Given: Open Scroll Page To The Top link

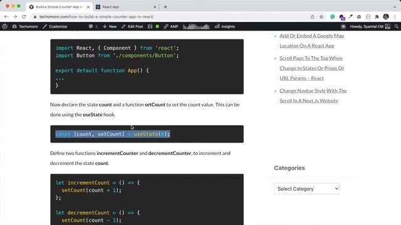Looking at the screenshot, I should tap(312, 68).
